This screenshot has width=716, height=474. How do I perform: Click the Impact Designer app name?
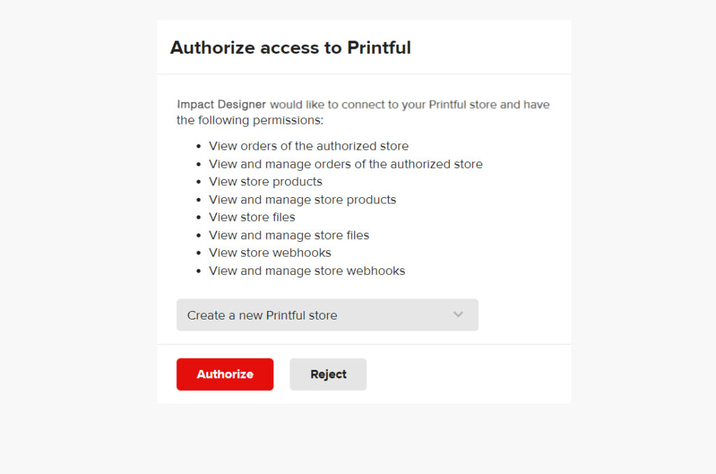(x=221, y=105)
